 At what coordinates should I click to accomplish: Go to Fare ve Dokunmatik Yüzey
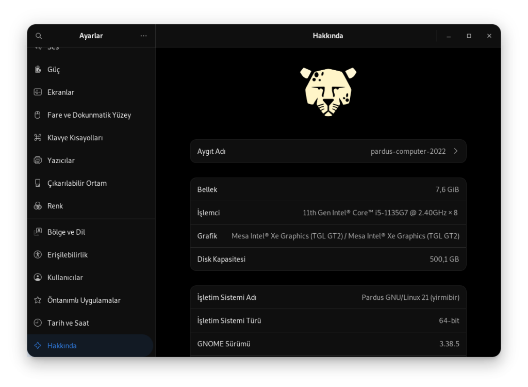91,115
